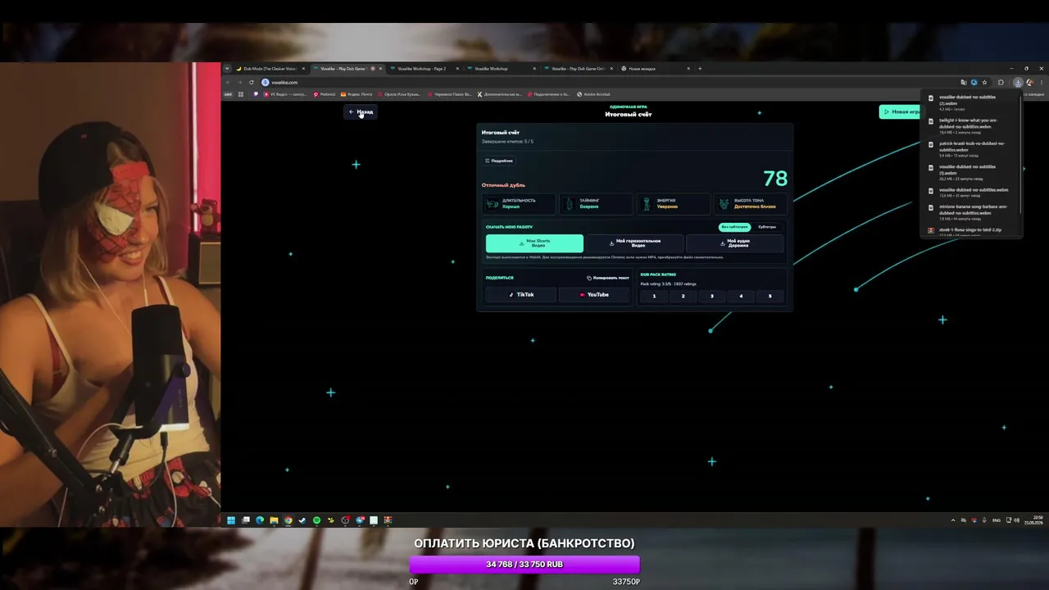Screen dimensions: 1049x590
Task: Open the Voxalike Workshop - Page 2 tab
Action: (424, 69)
